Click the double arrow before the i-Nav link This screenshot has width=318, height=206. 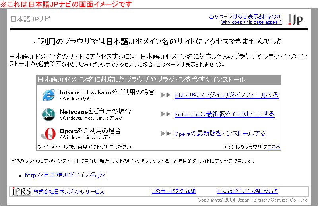pos(166,95)
